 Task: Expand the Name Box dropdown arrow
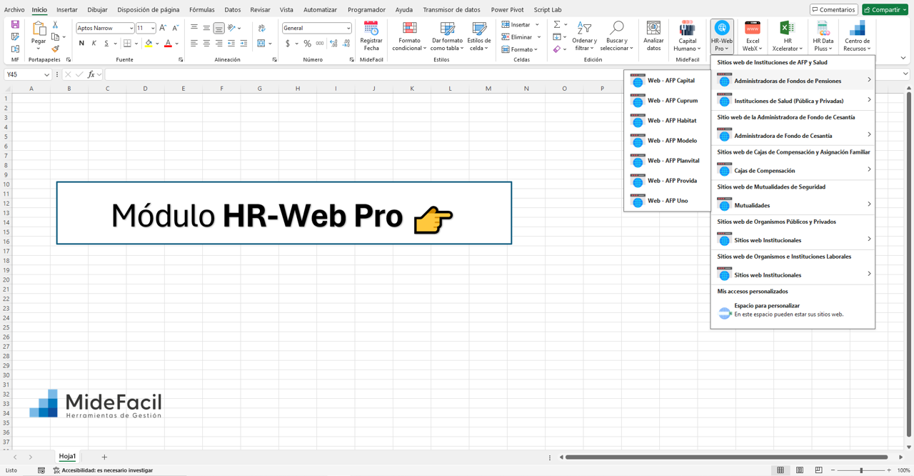(46, 74)
